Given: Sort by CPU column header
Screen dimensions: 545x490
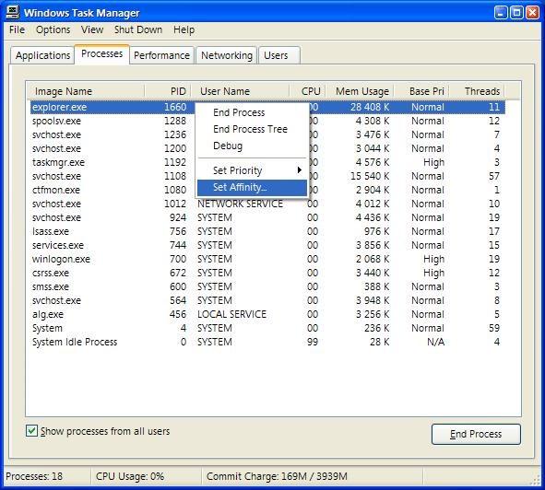Looking at the screenshot, I should point(308,91).
